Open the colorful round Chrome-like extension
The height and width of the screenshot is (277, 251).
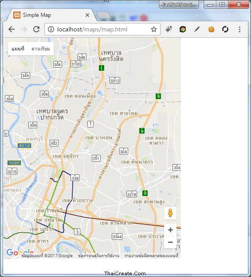click(x=183, y=29)
